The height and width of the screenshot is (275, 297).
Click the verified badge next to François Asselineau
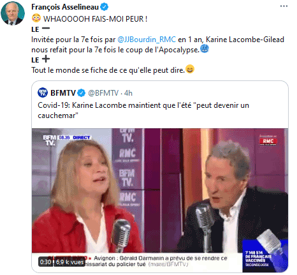pos(104,7)
